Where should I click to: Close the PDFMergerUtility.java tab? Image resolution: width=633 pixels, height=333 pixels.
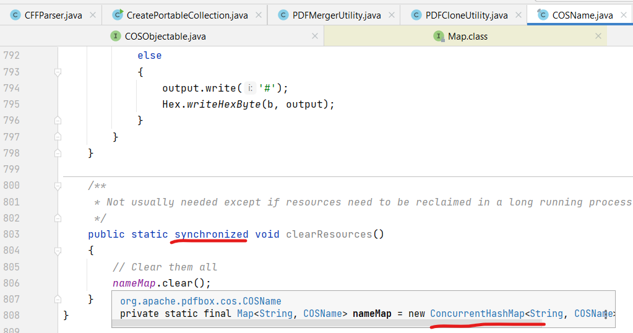(391, 15)
